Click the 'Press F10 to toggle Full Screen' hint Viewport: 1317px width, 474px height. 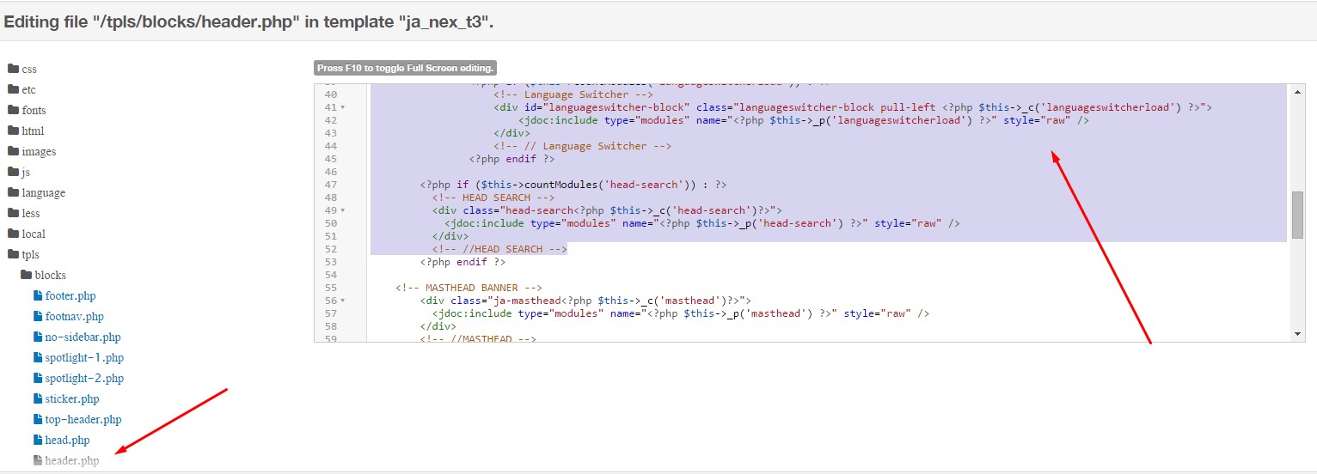pyautogui.click(x=405, y=68)
